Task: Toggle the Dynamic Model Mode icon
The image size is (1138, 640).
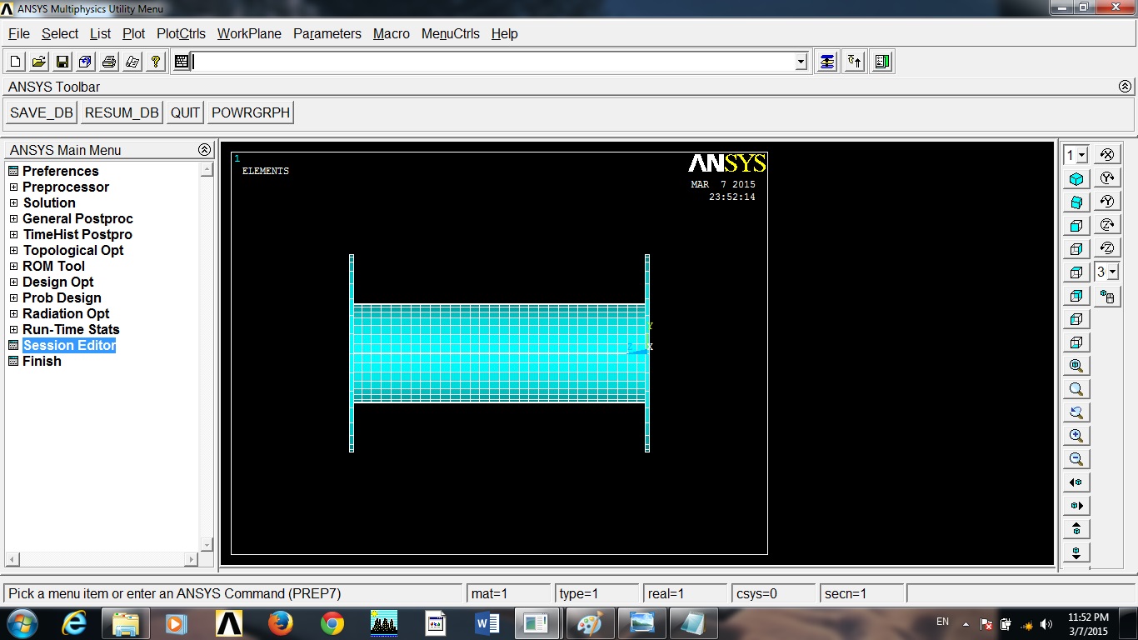Action: (x=1107, y=297)
